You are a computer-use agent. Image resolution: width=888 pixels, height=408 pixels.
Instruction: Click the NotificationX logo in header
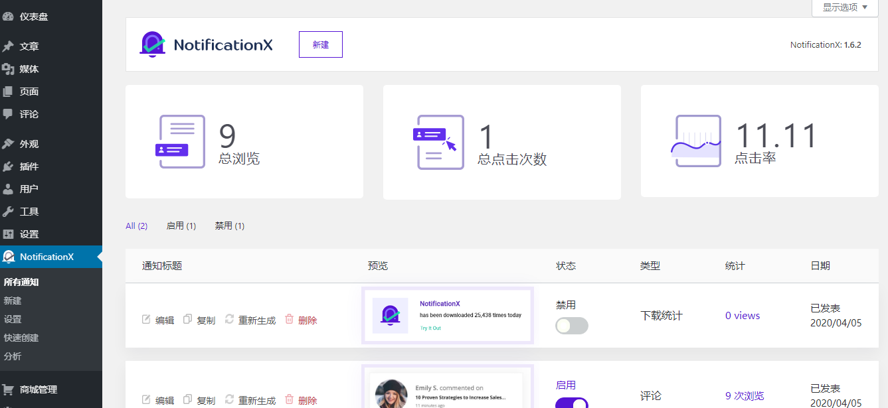click(x=207, y=44)
